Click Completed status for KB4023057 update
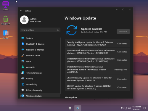This screenshot has width=148, height=111. 122,87
